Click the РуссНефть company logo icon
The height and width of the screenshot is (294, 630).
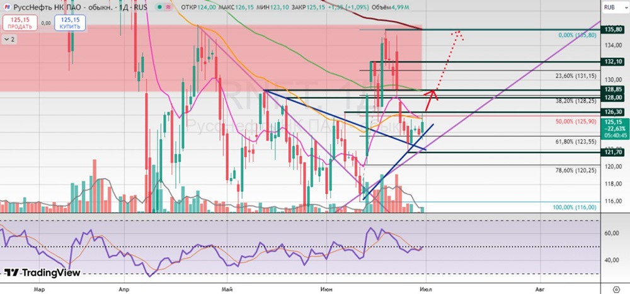pyautogui.click(x=7, y=7)
